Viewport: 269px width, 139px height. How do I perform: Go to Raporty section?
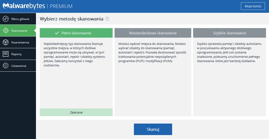click(18, 54)
